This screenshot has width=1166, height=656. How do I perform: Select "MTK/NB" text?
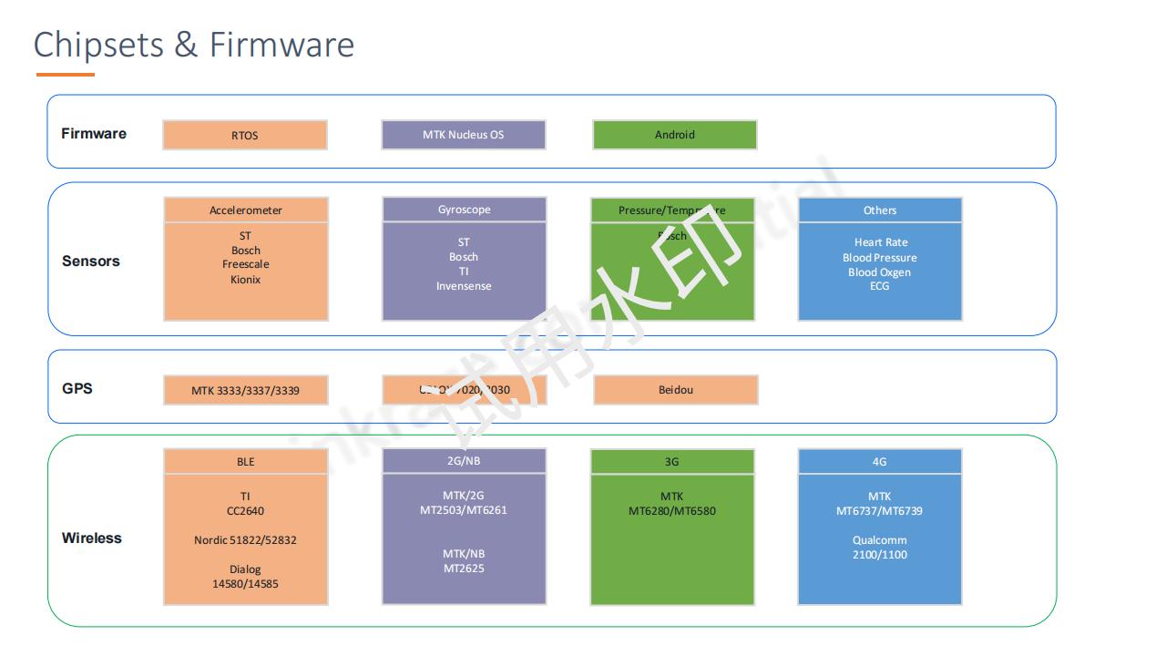tap(464, 554)
